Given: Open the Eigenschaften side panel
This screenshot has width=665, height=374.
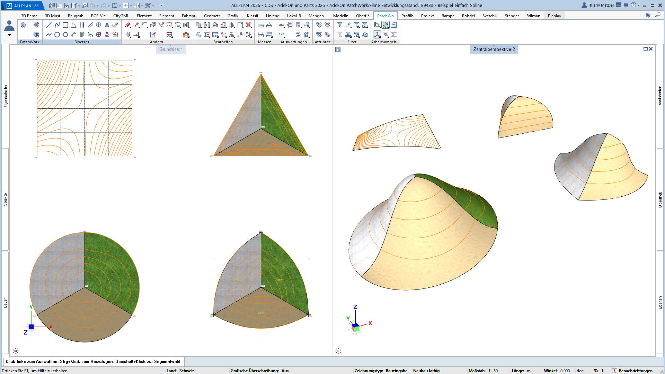Looking at the screenshot, I should 6,96.
